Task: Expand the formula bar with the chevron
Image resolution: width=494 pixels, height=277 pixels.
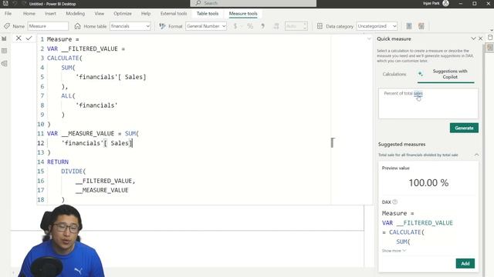Action: pyautogui.click(x=369, y=39)
